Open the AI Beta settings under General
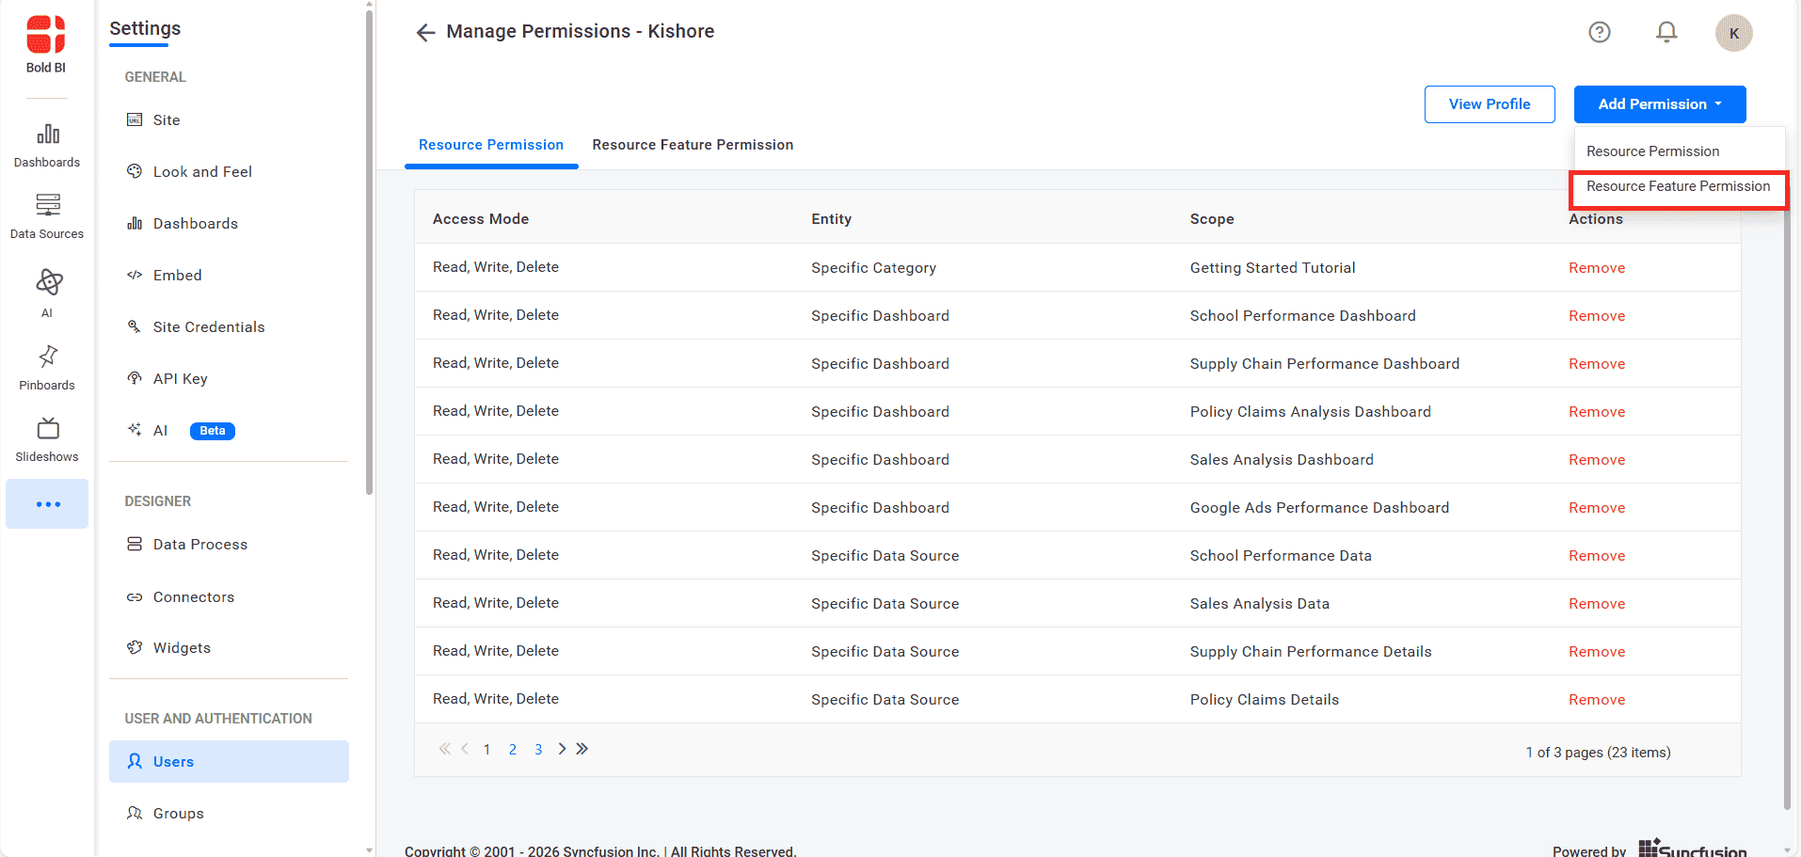Image resolution: width=1801 pixels, height=857 pixels. point(161,430)
